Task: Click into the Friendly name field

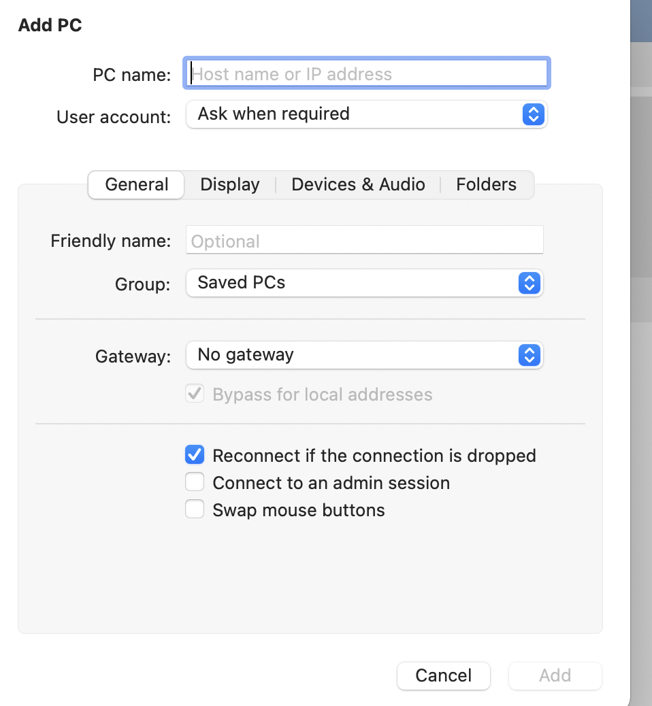Action: 364,241
